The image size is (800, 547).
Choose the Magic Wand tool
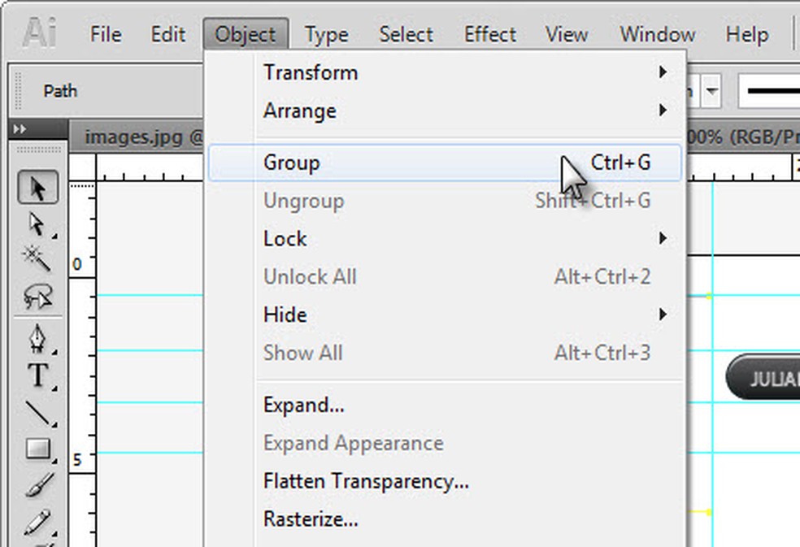pos(37,258)
